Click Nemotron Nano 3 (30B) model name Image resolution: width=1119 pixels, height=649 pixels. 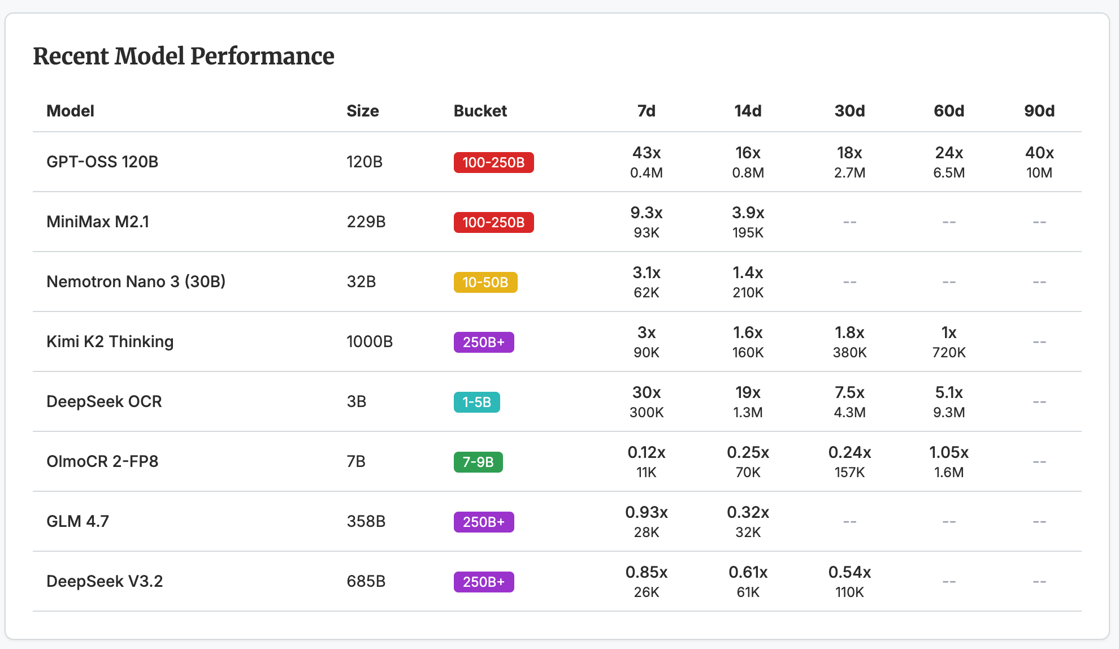pos(136,282)
